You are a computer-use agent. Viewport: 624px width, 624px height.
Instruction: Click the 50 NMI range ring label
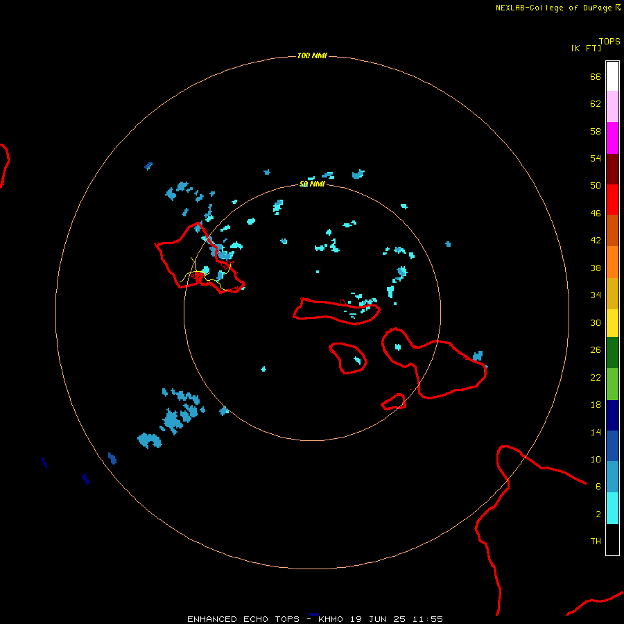312,184
